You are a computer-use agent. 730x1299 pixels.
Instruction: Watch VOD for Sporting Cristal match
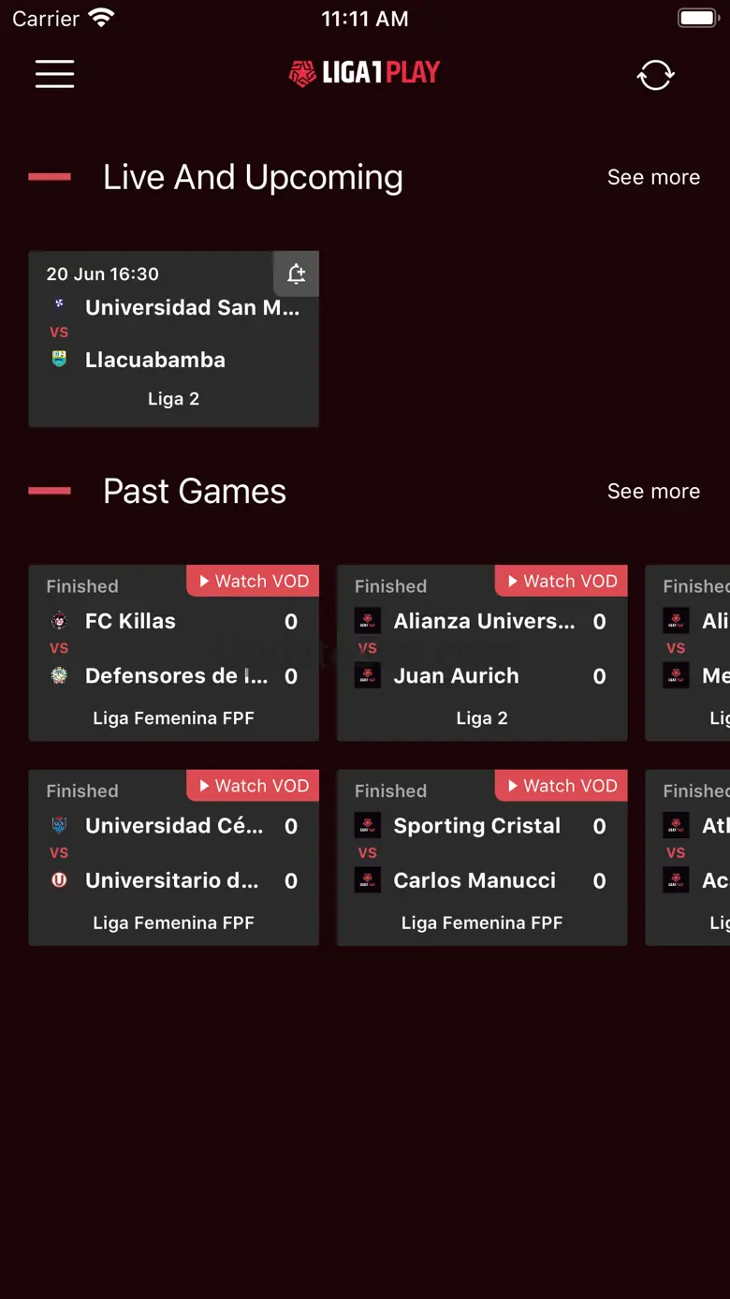[x=562, y=786]
